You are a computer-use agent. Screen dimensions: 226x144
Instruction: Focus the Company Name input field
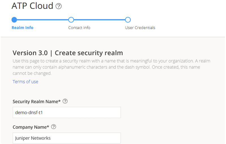[x=67, y=138]
